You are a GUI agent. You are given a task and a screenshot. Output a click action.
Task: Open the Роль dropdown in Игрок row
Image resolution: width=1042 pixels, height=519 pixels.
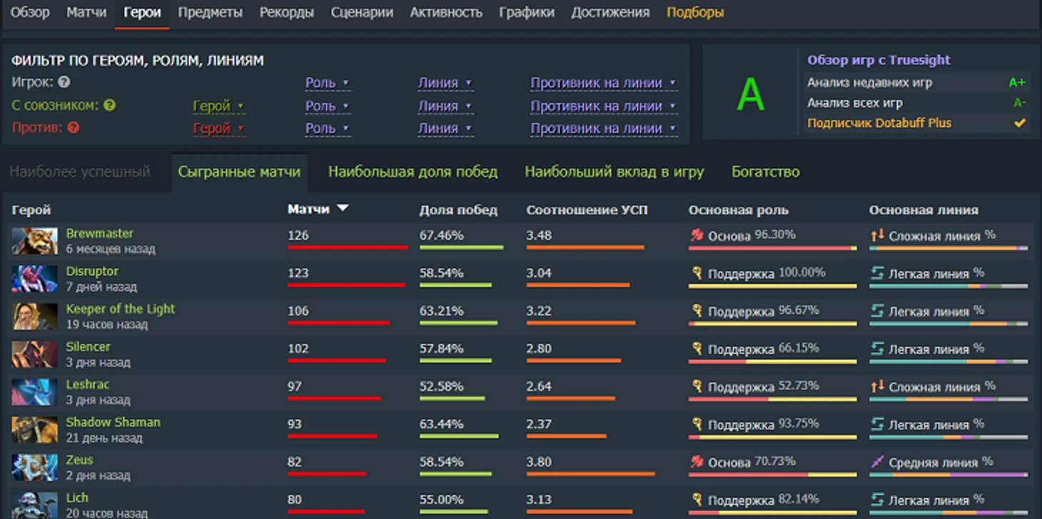pos(327,83)
